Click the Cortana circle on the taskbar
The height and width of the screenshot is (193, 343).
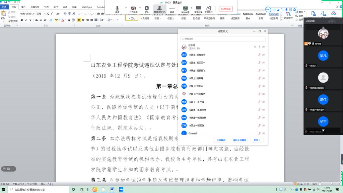[73, 190]
